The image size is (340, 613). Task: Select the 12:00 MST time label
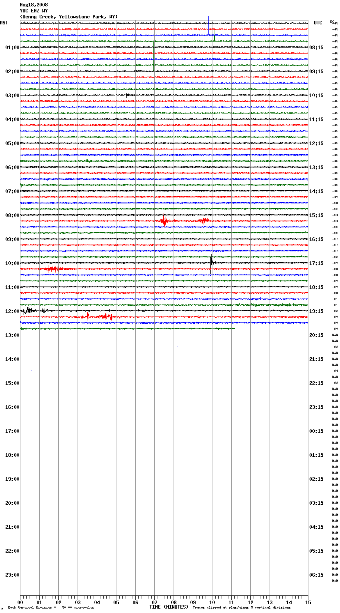coord(12,311)
